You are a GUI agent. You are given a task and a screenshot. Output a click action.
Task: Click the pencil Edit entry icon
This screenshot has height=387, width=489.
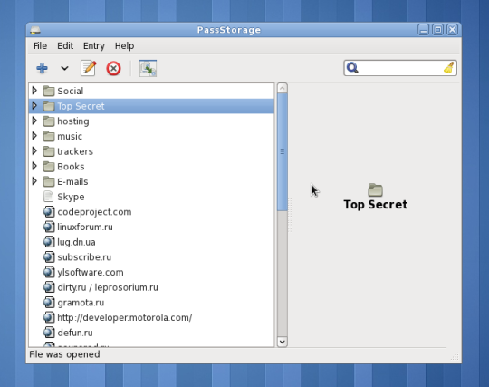point(89,68)
